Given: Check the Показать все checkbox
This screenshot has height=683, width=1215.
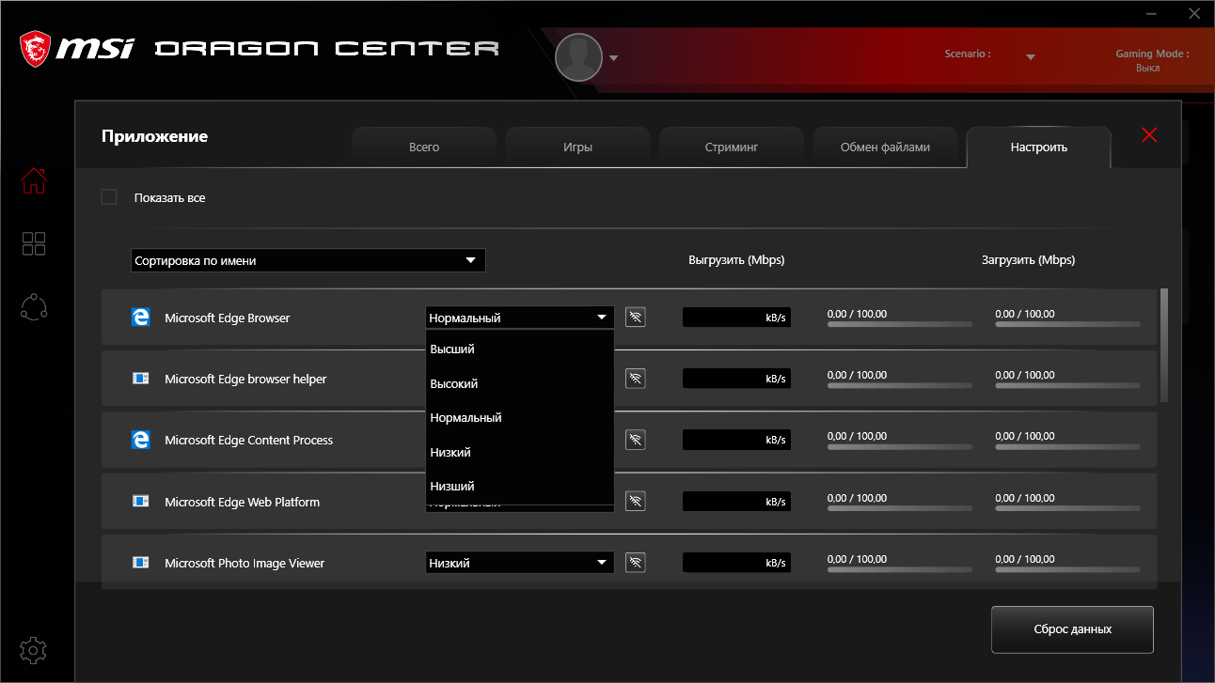Looking at the screenshot, I should pyautogui.click(x=109, y=197).
